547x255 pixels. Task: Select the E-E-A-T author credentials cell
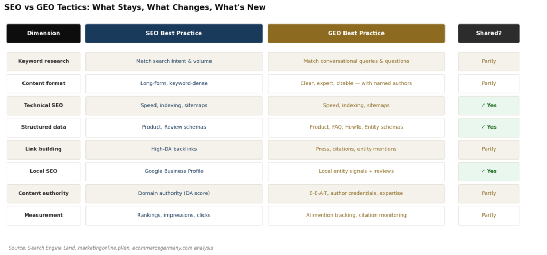(x=356, y=193)
